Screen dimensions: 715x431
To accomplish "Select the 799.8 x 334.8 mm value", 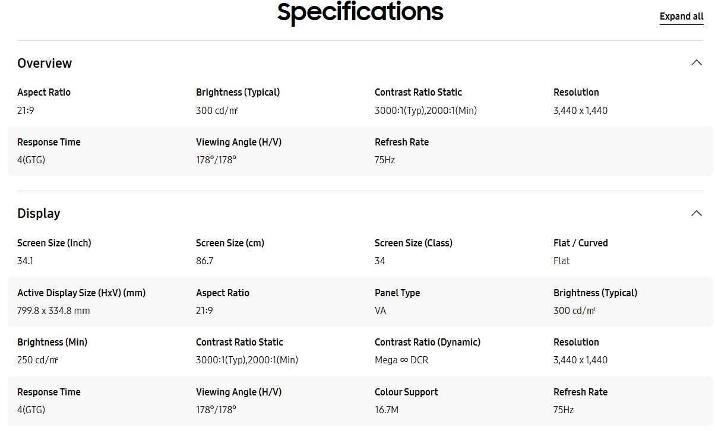I will coord(53,310).
